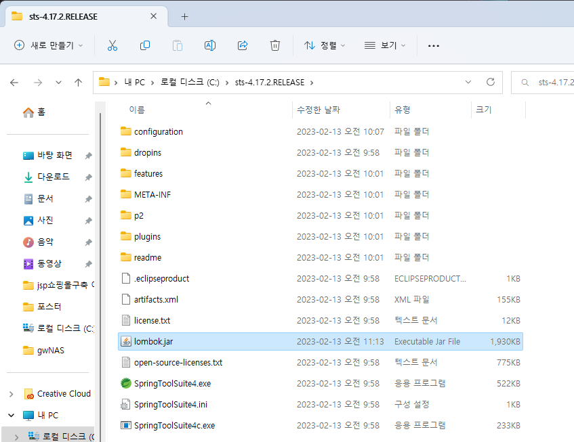Click the Share icon in toolbar

tap(243, 45)
